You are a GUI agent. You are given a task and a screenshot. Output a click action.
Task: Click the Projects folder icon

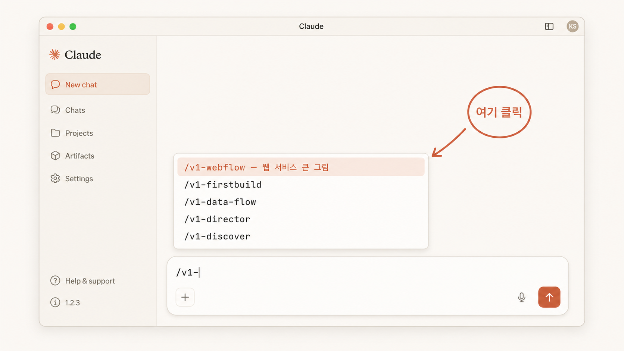[x=55, y=133]
